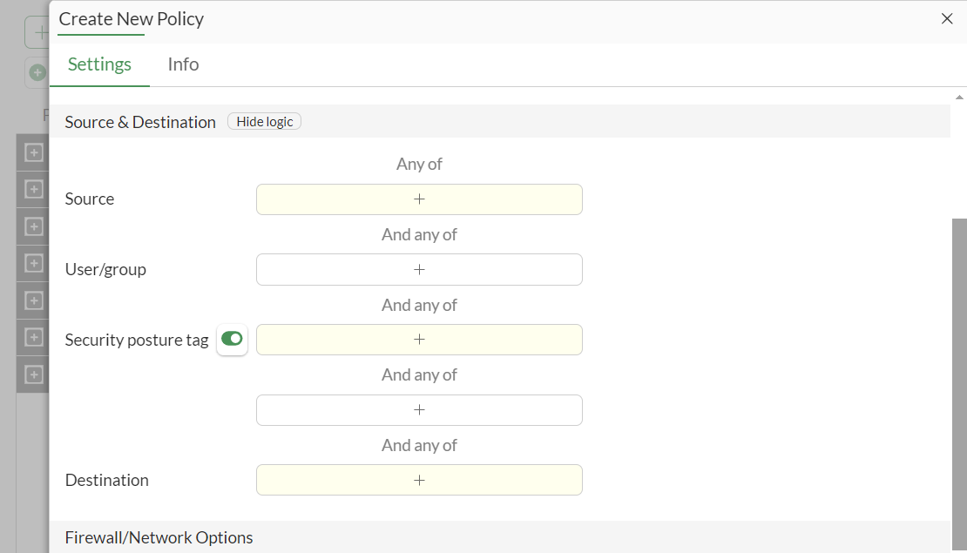Select the Settings tab
967x553 pixels.
(99, 64)
